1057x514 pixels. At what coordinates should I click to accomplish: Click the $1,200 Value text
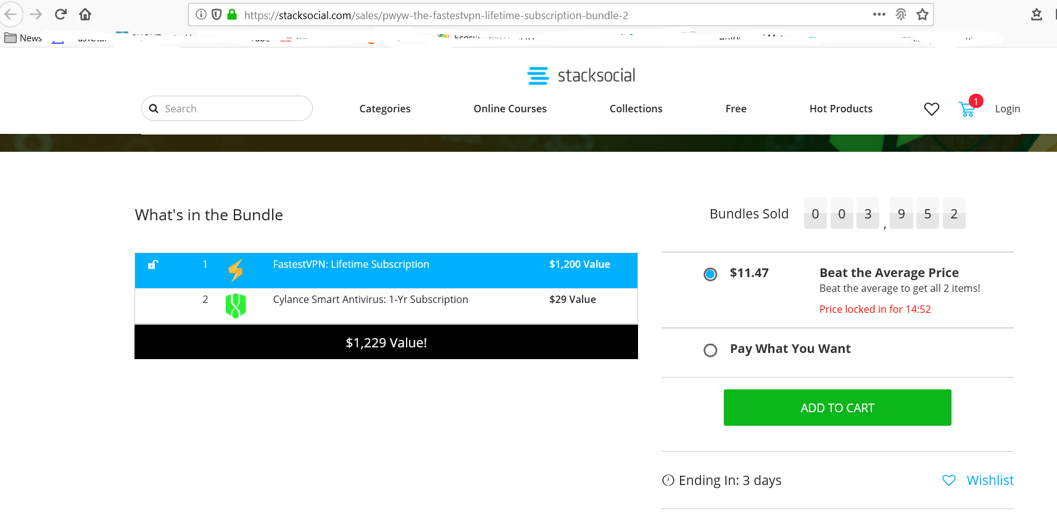tap(580, 264)
